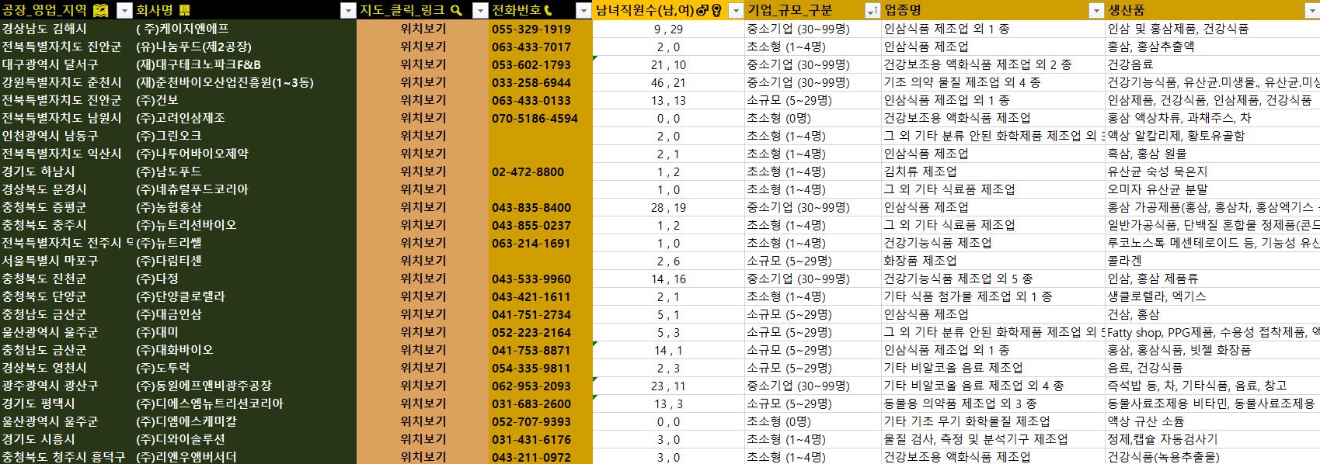Open the 전화번호 column filter

[x=583, y=10]
